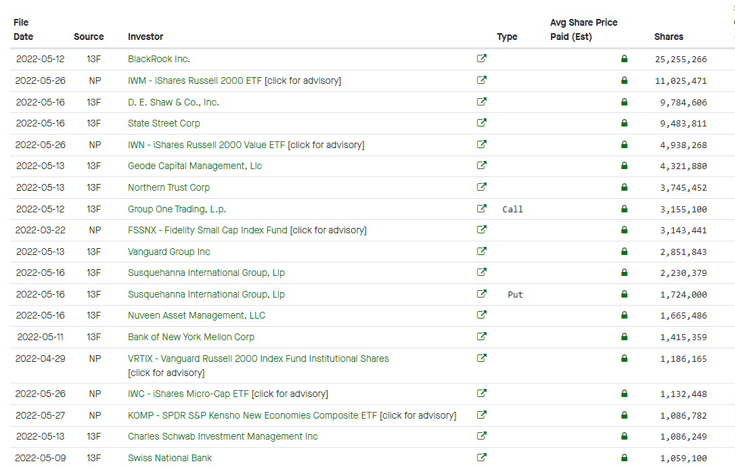Open external link icon for IWM iShares Russell 2000 ETF
This screenshot has width=735, height=468.
pos(481,80)
